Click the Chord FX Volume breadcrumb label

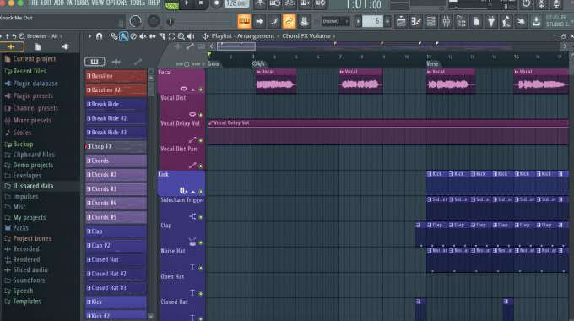point(306,36)
